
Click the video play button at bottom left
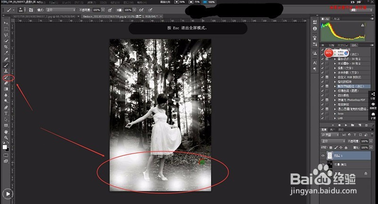[x=8, y=194]
